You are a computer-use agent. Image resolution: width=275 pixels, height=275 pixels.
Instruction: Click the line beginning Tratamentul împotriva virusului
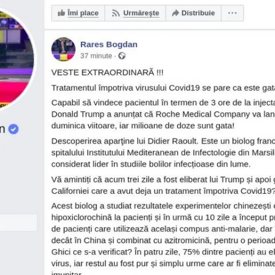(x=163, y=88)
